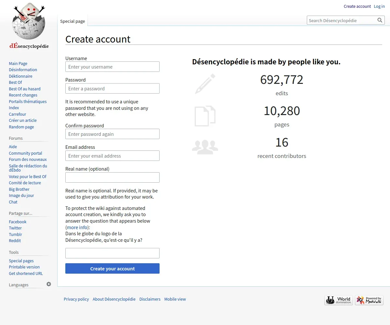Go to Main Page

18,63
